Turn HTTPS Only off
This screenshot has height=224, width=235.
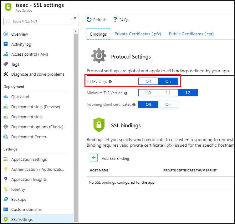coord(148,81)
